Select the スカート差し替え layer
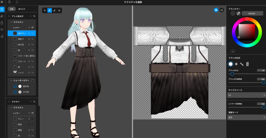This screenshot has width=266, height=138. pos(22,56)
